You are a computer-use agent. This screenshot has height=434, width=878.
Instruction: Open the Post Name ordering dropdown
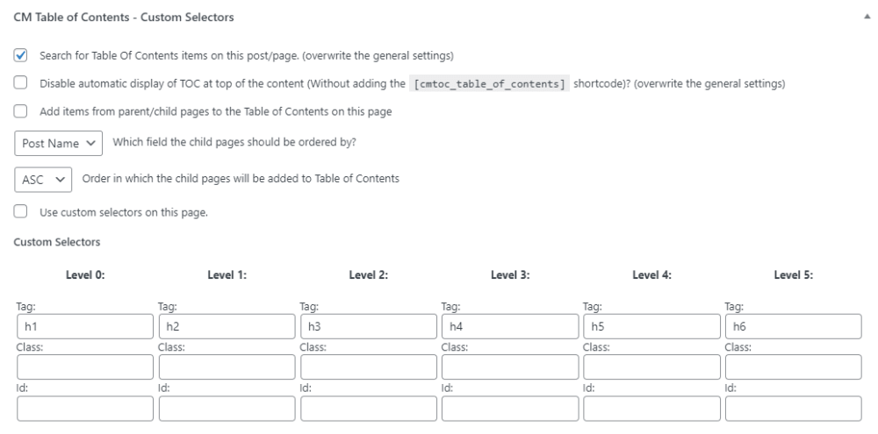60,144
